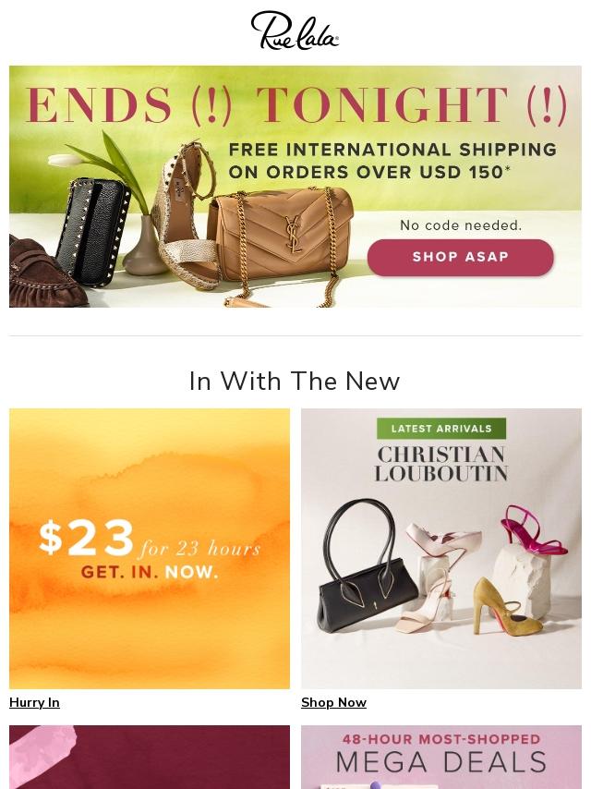This screenshot has width=591, height=789.
Task: Click the pink strappy sandal heel
Action: click(533, 531)
